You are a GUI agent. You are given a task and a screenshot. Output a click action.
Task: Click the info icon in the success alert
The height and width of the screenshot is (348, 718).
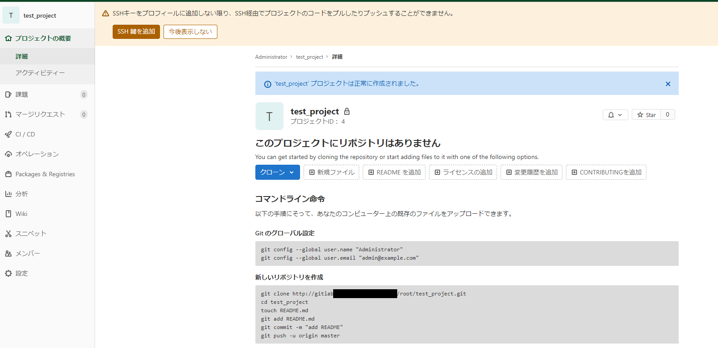tap(267, 84)
